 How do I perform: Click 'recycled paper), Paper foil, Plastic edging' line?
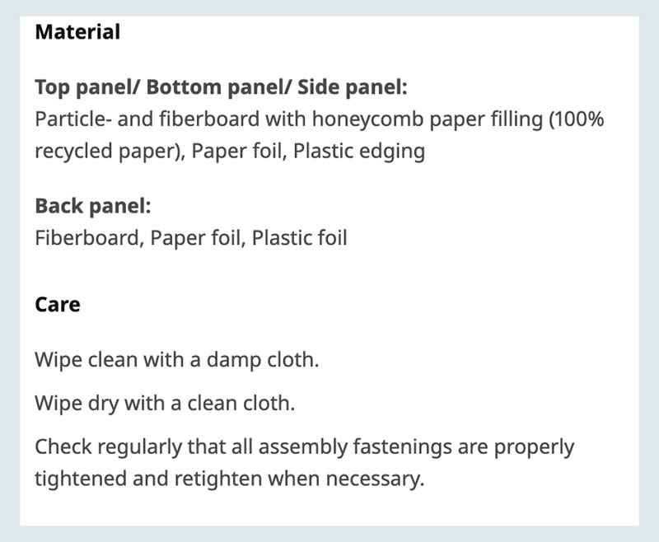230,152
